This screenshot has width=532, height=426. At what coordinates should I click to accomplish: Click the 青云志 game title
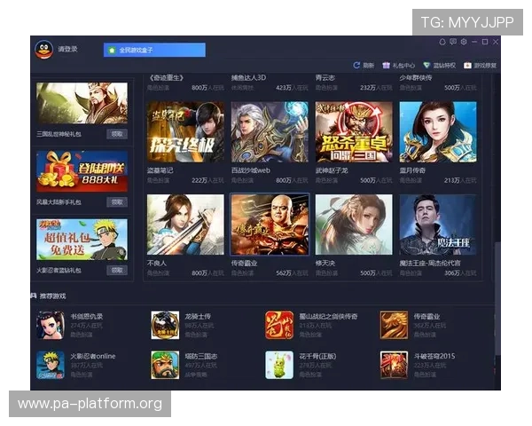tap(325, 78)
